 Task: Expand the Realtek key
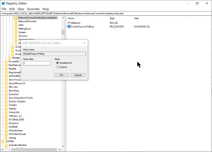pos(3,69)
